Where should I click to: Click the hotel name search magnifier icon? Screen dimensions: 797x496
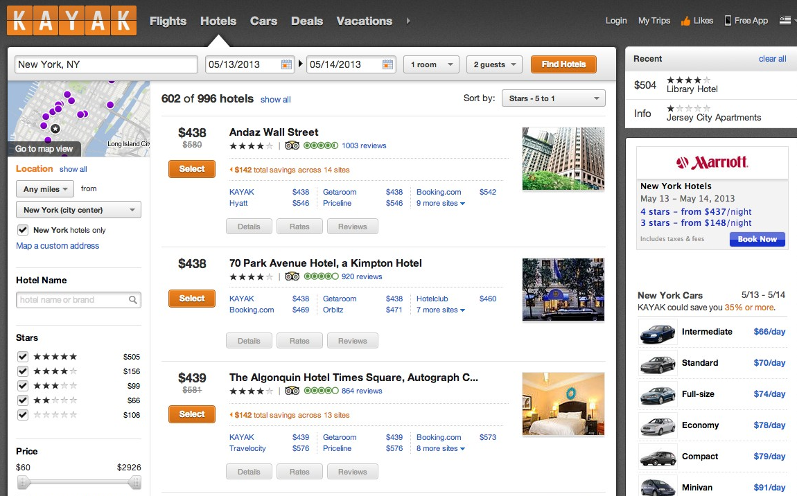pos(133,300)
